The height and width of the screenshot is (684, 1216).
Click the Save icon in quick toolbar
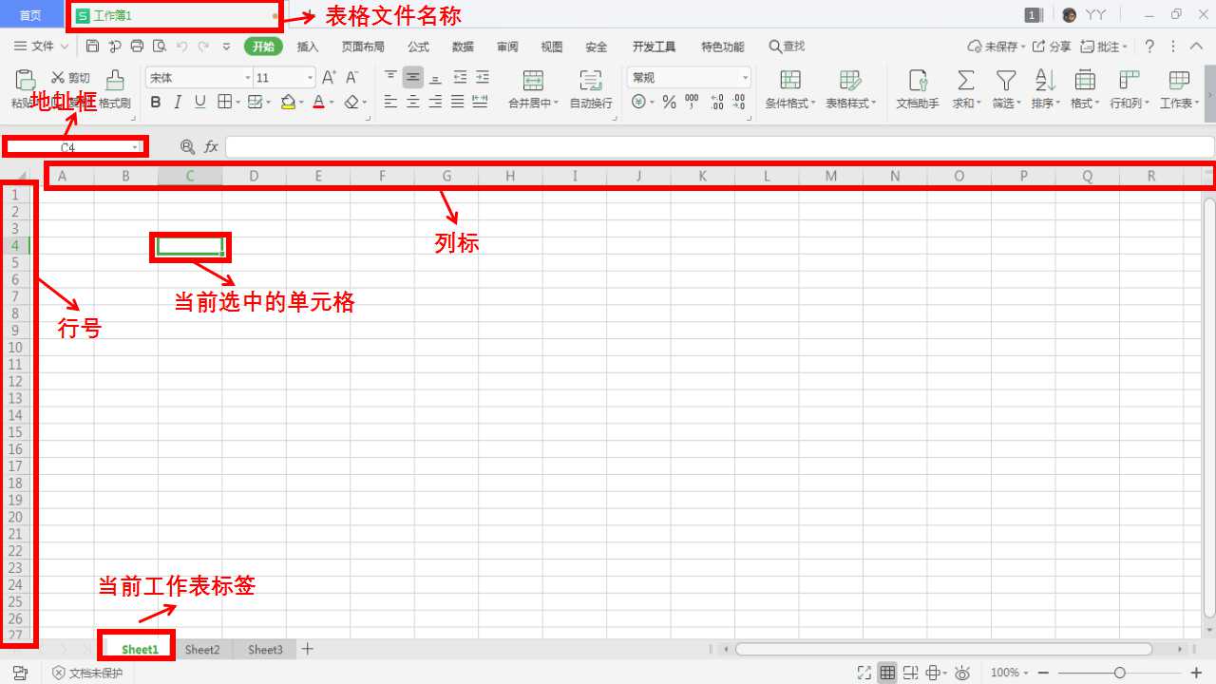[x=92, y=46]
